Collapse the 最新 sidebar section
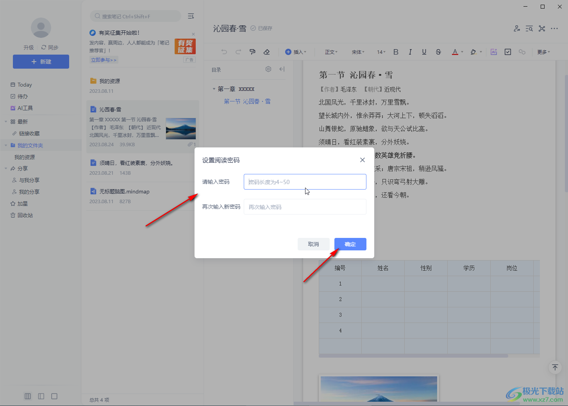Viewport: 568px width, 406px height. 6,122
